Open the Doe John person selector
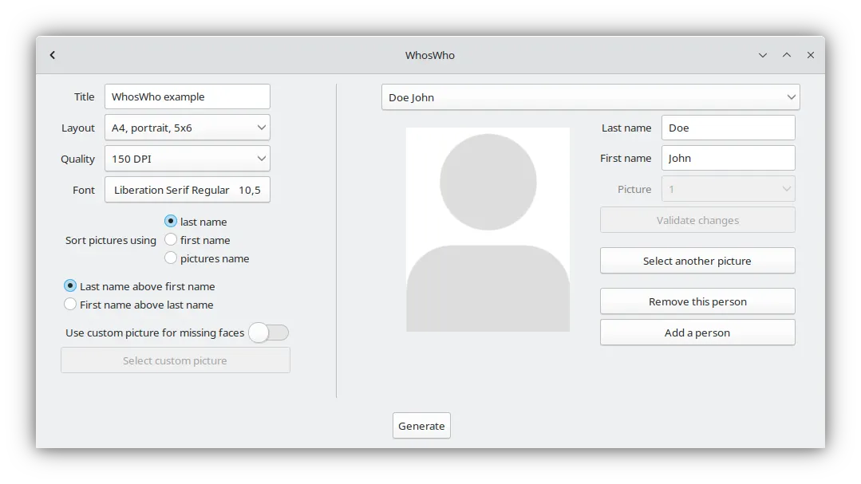The width and height of the screenshot is (861, 484). point(590,97)
